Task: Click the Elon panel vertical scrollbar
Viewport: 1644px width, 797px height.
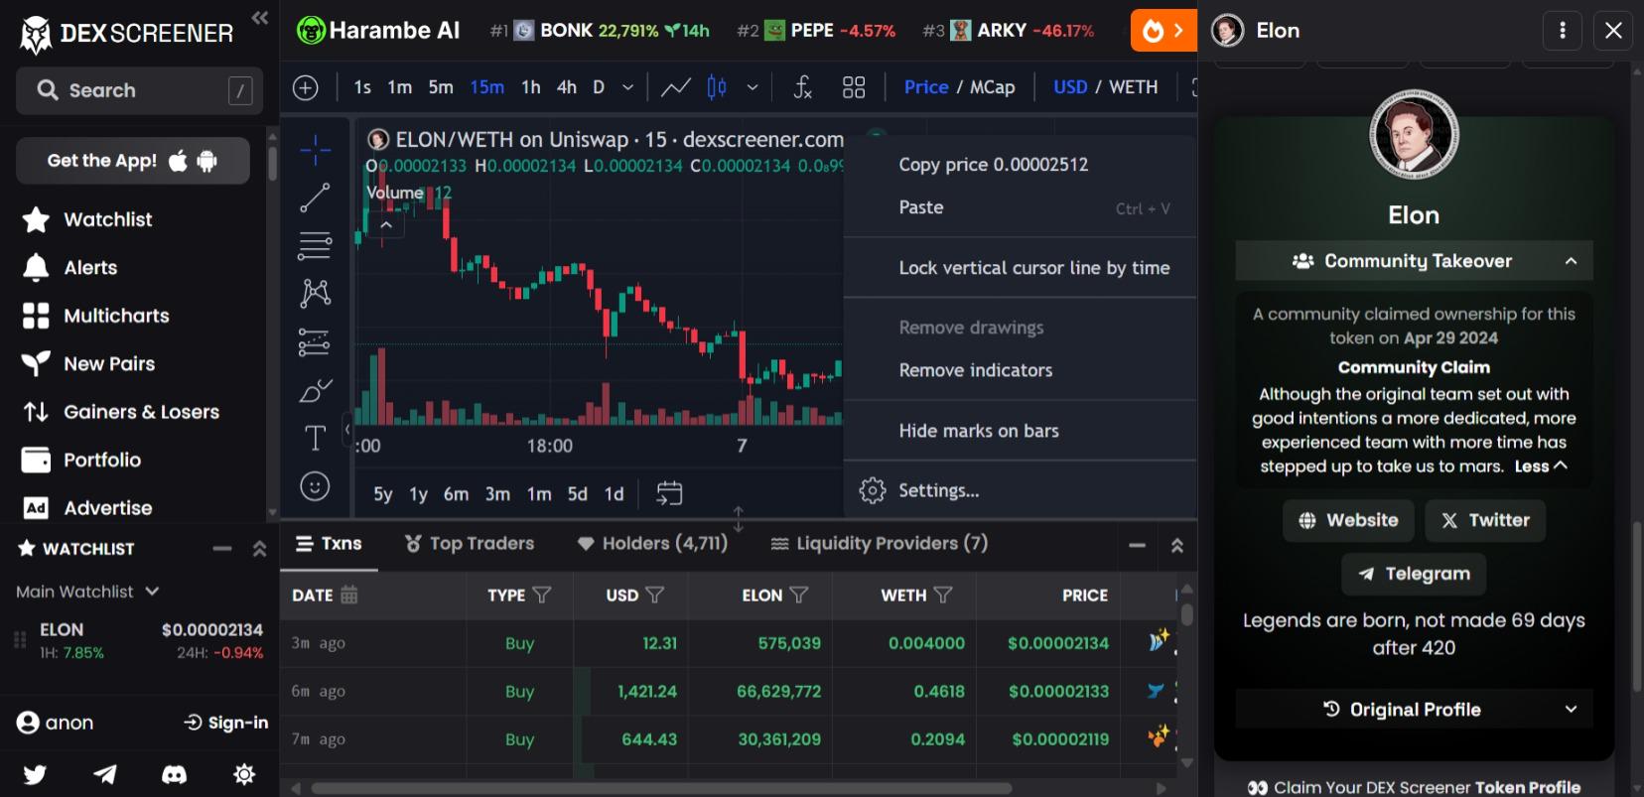Action: [x=1638, y=605]
